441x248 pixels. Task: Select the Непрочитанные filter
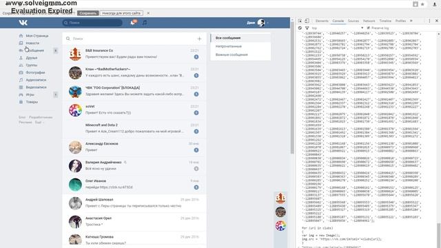240,46
